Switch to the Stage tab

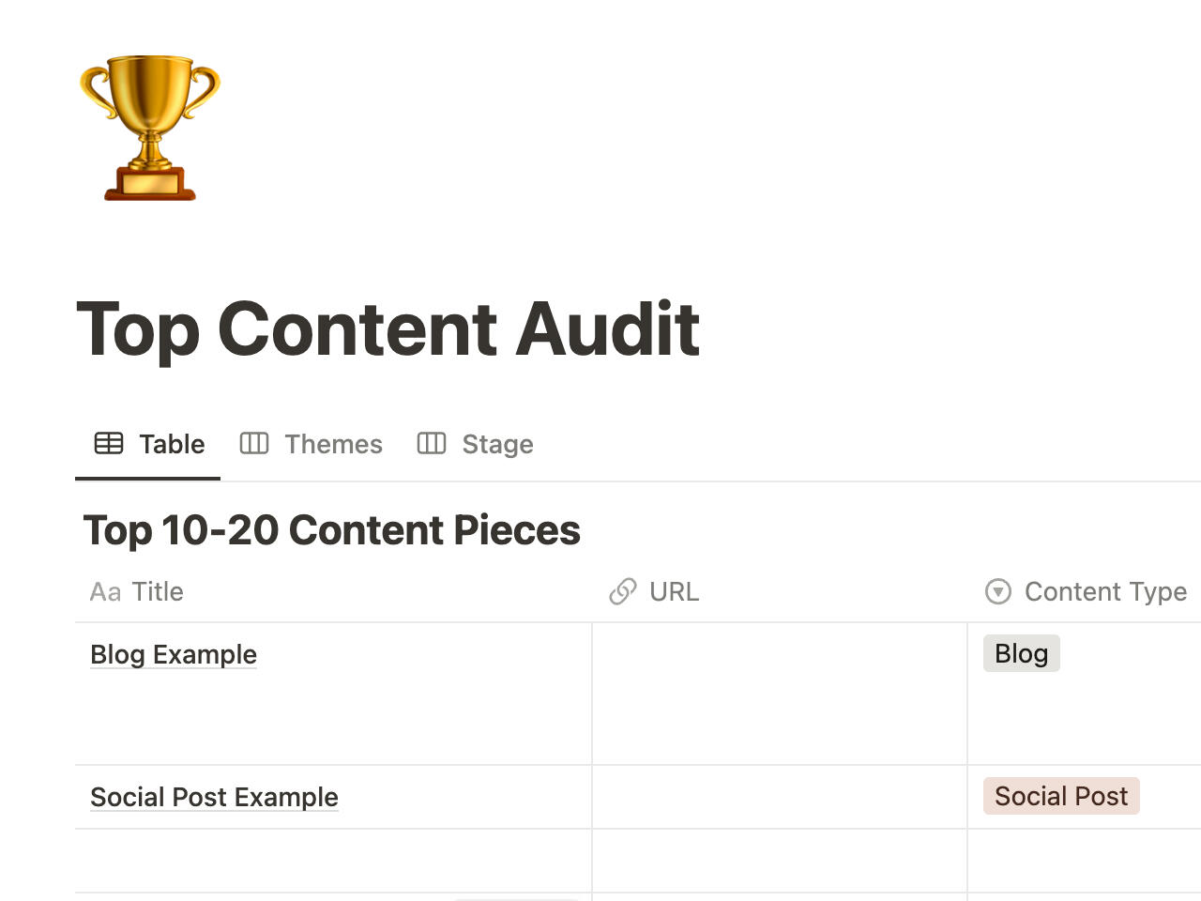click(497, 444)
